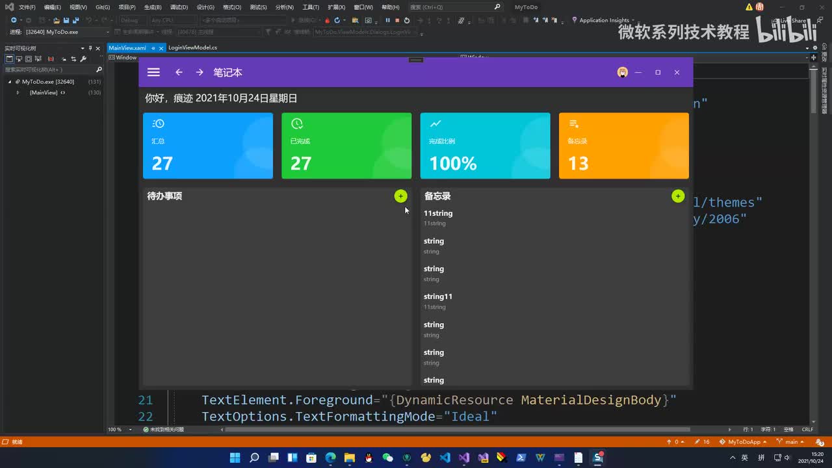
Task: Auto-hide the live visual tree panel
Action: pyautogui.click(x=90, y=48)
